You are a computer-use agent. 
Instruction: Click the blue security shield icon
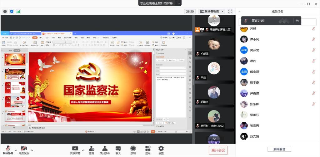pyautogui.click(x=12, y=11)
